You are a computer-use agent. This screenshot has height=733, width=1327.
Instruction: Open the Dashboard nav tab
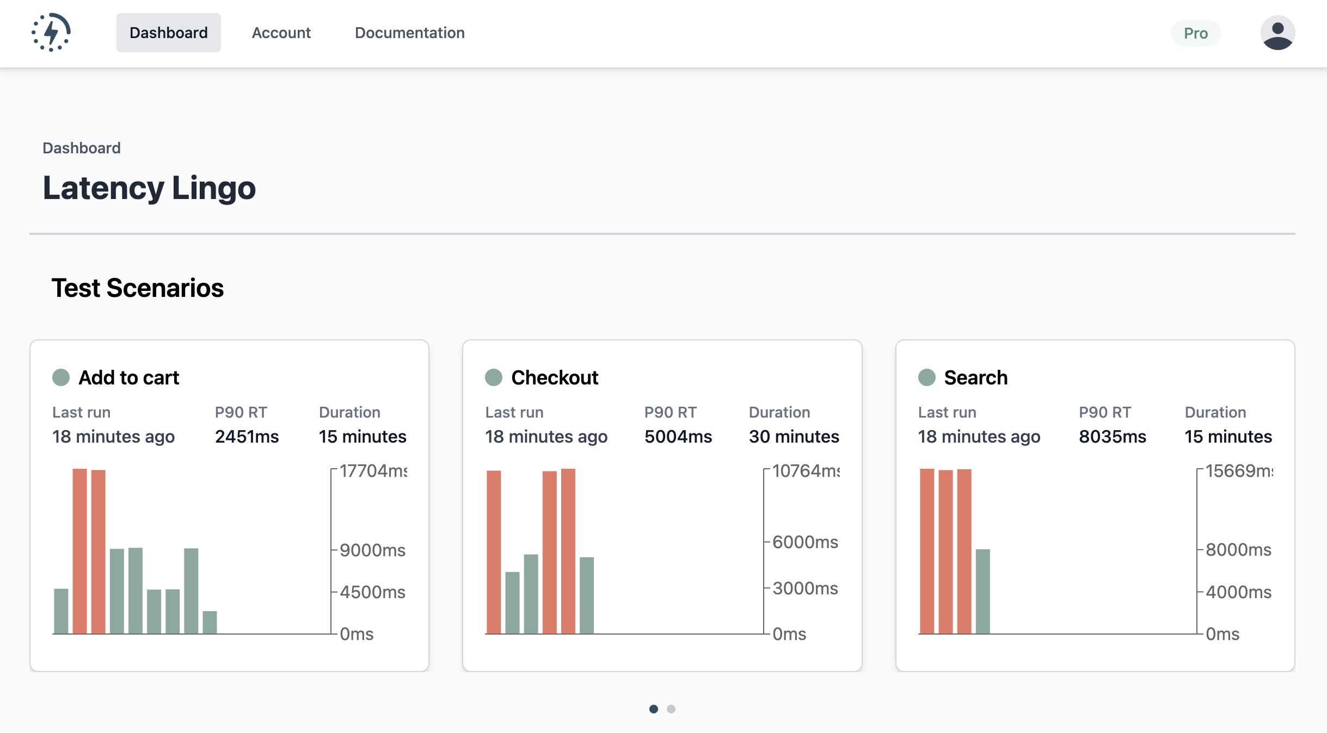tap(169, 33)
